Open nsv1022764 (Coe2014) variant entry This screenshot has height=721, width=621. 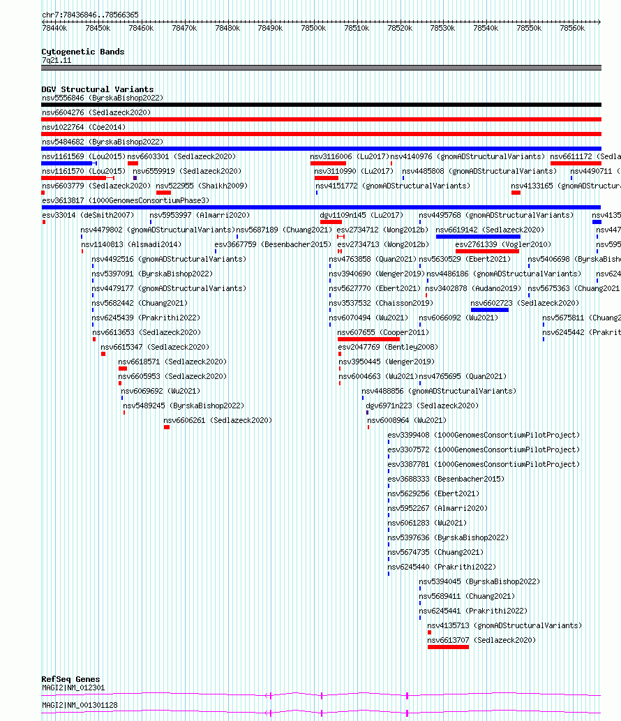pyautogui.click(x=84, y=127)
